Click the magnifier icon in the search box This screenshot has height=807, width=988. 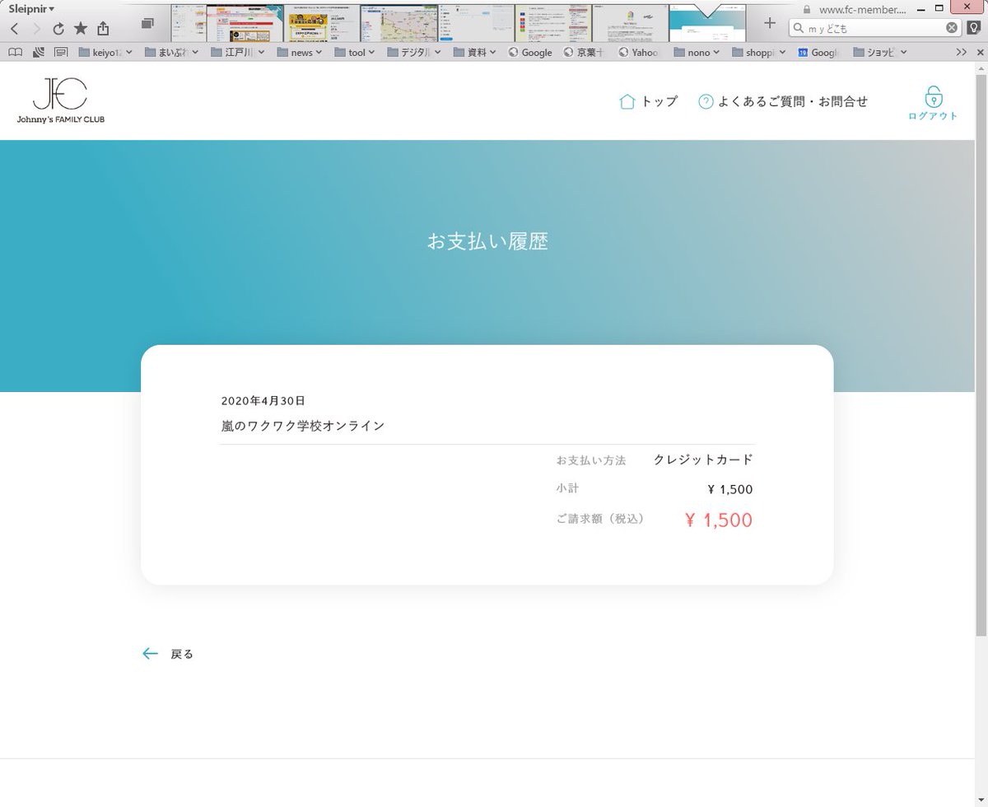[799, 28]
